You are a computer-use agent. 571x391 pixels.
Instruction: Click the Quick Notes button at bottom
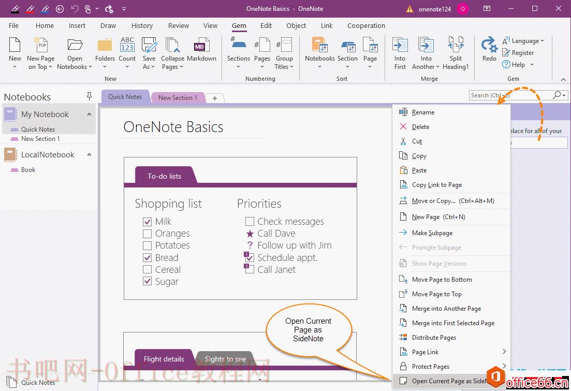pyautogui.click(x=31, y=382)
